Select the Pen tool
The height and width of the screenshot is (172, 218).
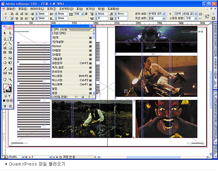tap(5, 39)
